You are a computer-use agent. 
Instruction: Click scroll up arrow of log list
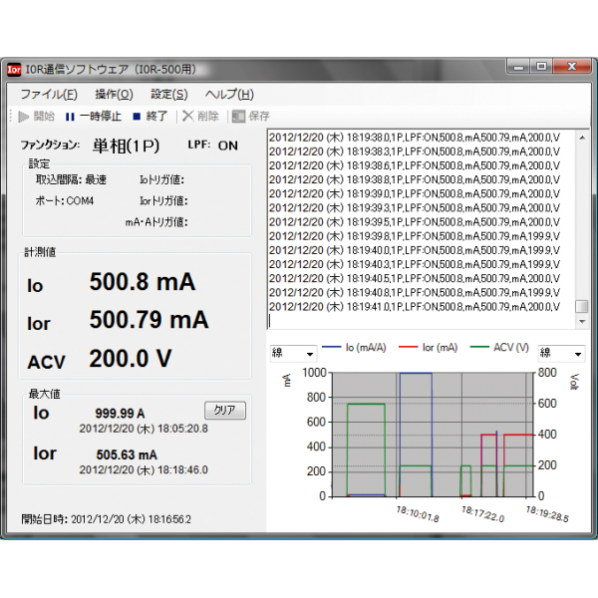tap(582, 138)
